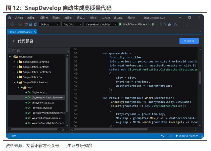
Task: Open the 文件(F) menu
Action: pyautogui.click(x=19, y=18)
